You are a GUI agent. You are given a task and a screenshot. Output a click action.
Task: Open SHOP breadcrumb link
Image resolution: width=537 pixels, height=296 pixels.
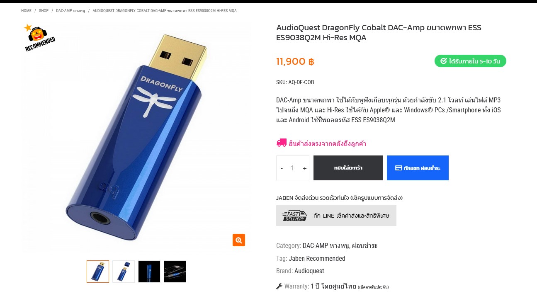pyautogui.click(x=44, y=11)
